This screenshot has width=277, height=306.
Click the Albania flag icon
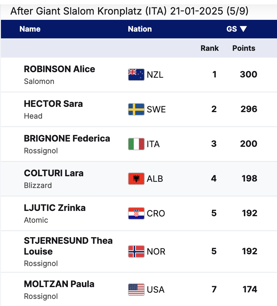point(136,179)
